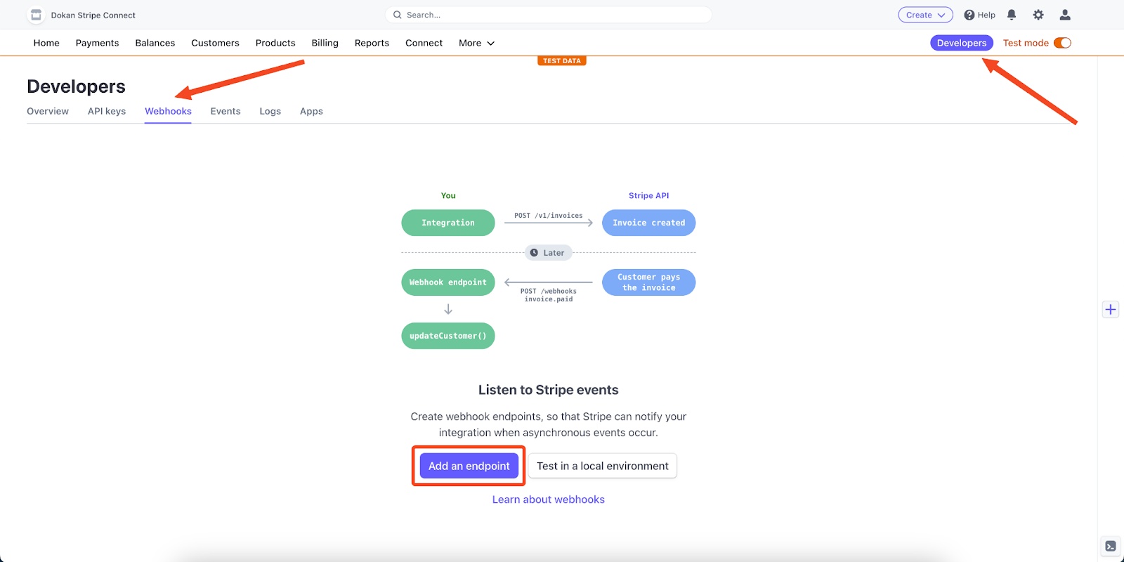Image resolution: width=1124 pixels, height=562 pixels.
Task: Open the Customers section
Action: click(215, 43)
